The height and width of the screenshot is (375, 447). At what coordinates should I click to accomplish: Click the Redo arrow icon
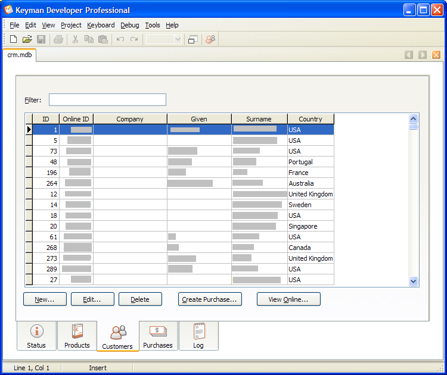134,39
